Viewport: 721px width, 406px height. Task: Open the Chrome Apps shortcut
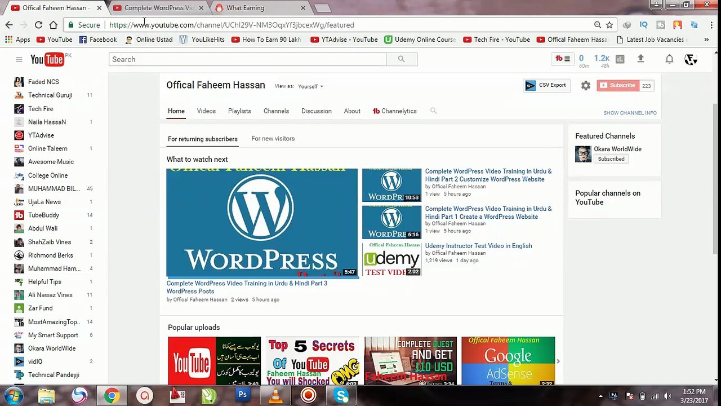(x=17, y=39)
